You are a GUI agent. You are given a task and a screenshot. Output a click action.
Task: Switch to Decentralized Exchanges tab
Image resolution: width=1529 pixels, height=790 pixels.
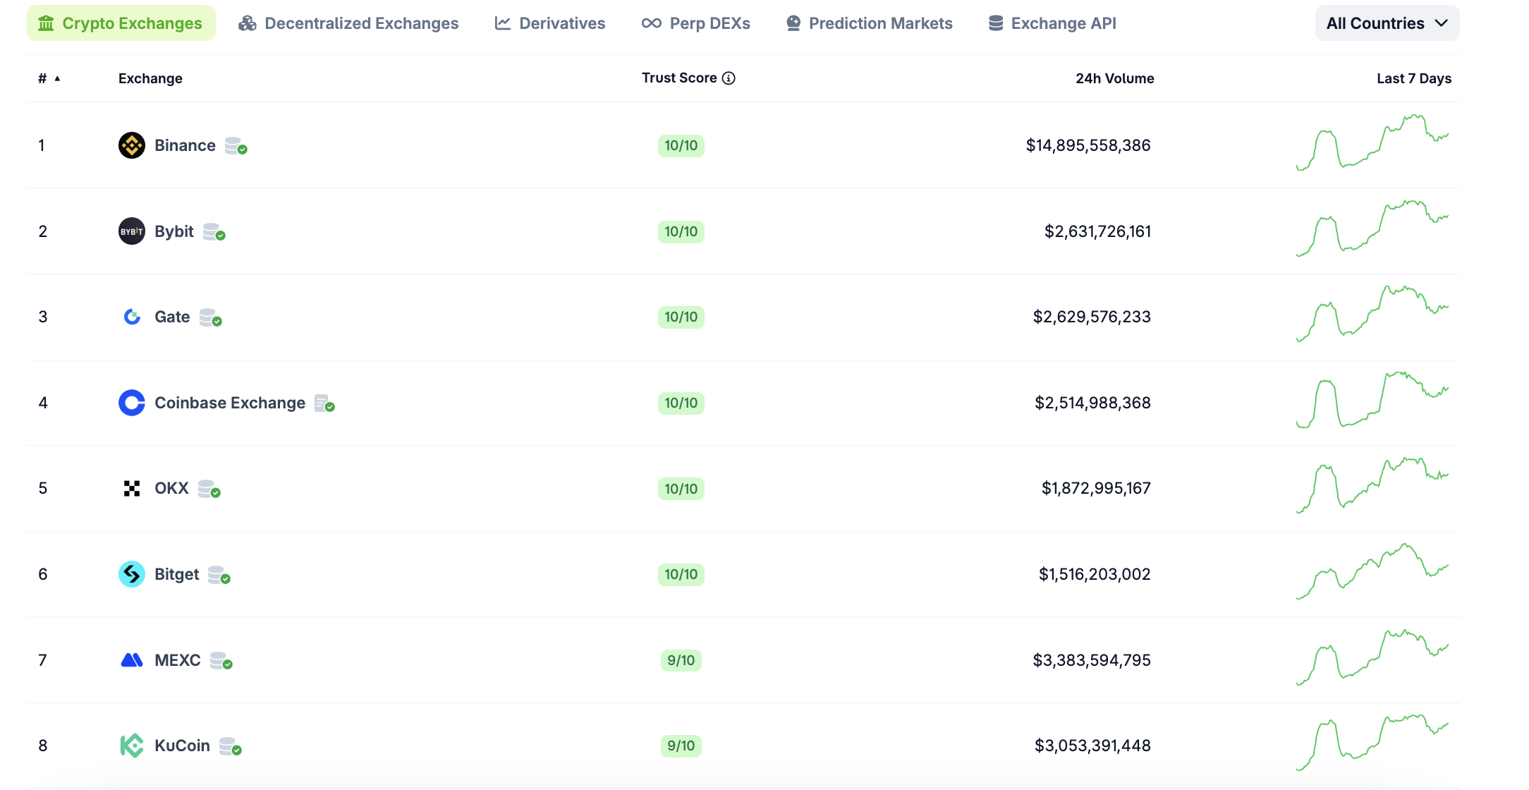click(348, 23)
